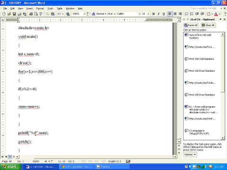Open the Select Browse Object button
The height and width of the screenshot is (170, 227).
179,149
